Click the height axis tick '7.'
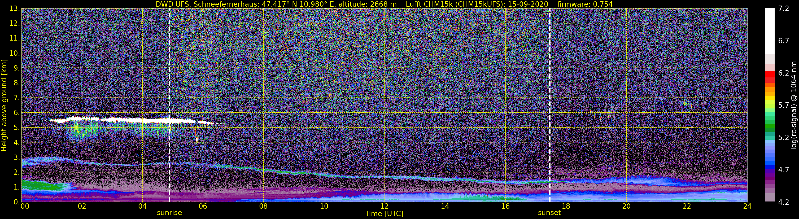Viewport: 799px width, 219px height. tap(16, 98)
